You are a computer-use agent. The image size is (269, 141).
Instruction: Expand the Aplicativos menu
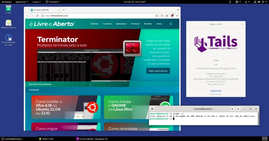pyautogui.click(x=22, y=2)
